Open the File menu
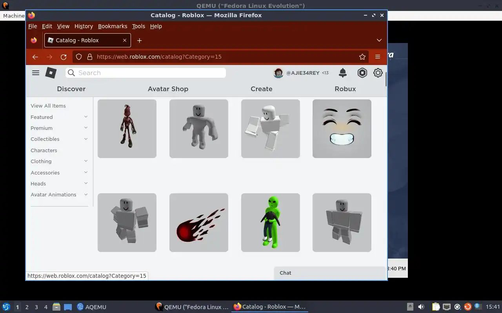Screen dimensions: 502x313 click(33, 26)
